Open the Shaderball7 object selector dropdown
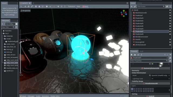 point(149,58)
